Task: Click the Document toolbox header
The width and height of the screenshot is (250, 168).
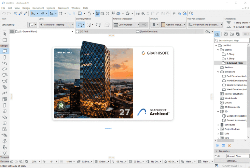Action: [x=5, y=161]
